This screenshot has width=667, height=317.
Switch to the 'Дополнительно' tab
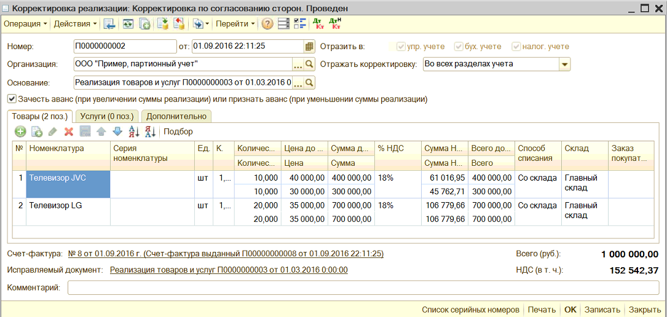(176, 116)
